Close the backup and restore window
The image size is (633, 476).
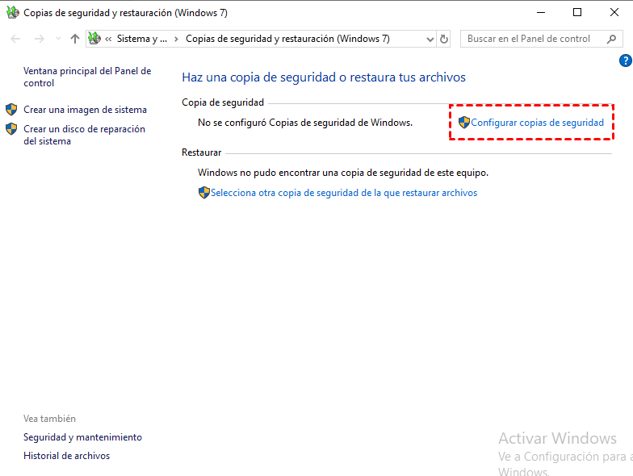614,13
